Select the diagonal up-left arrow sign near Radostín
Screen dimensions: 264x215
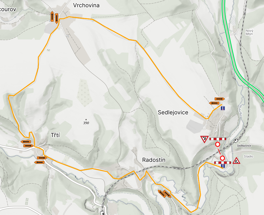(x=162, y=194)
